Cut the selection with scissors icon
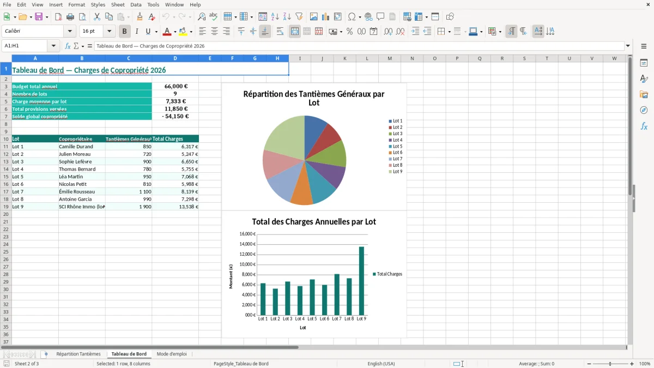The width and height of the screenshot is (654, 368). click(x=97, y=17)
